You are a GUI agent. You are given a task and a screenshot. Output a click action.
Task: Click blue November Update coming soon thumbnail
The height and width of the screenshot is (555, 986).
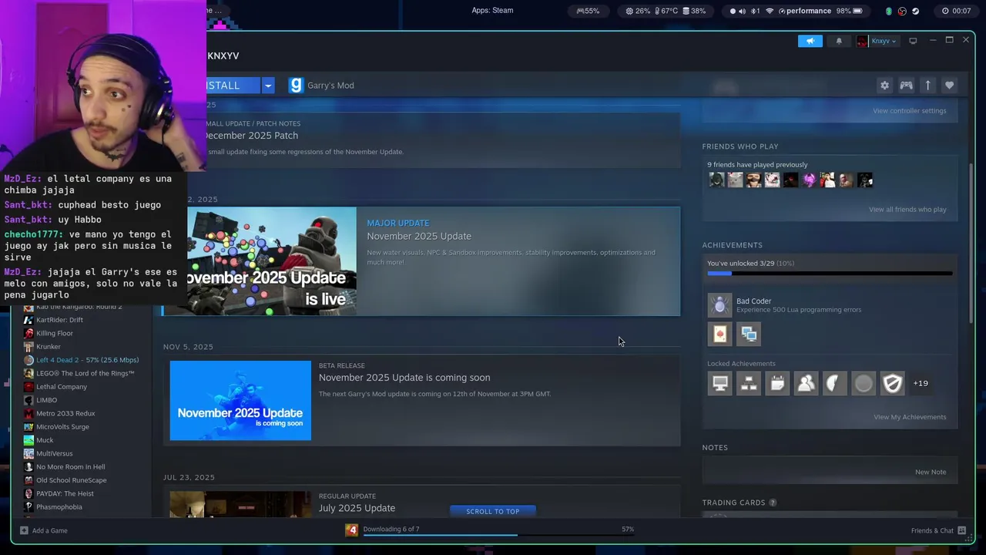[240, 401]
